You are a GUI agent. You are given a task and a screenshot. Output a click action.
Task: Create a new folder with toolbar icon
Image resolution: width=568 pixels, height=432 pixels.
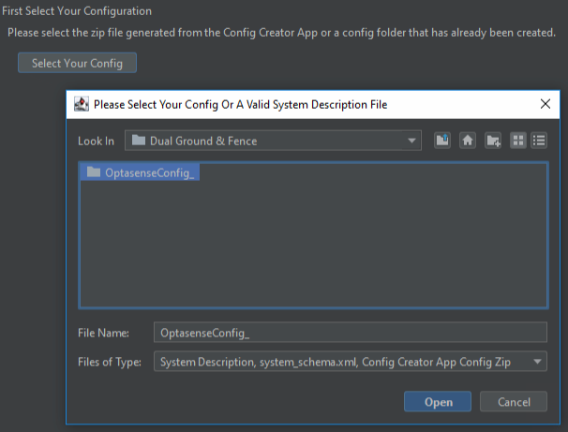493,141
